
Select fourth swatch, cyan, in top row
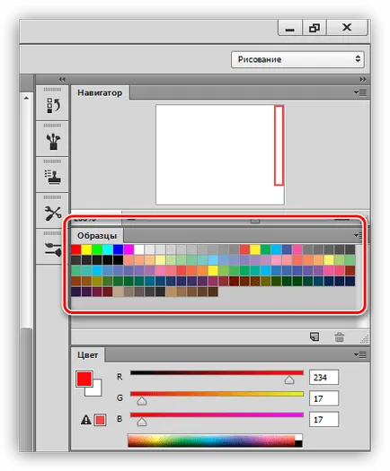(x=108, y=249)
